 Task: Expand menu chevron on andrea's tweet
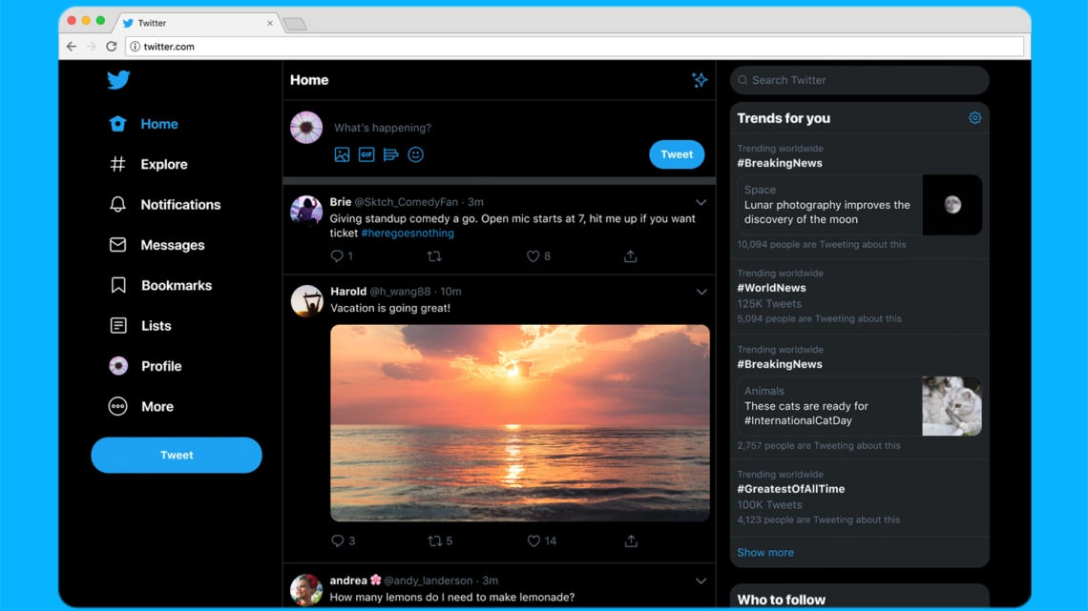coord(701,580)
